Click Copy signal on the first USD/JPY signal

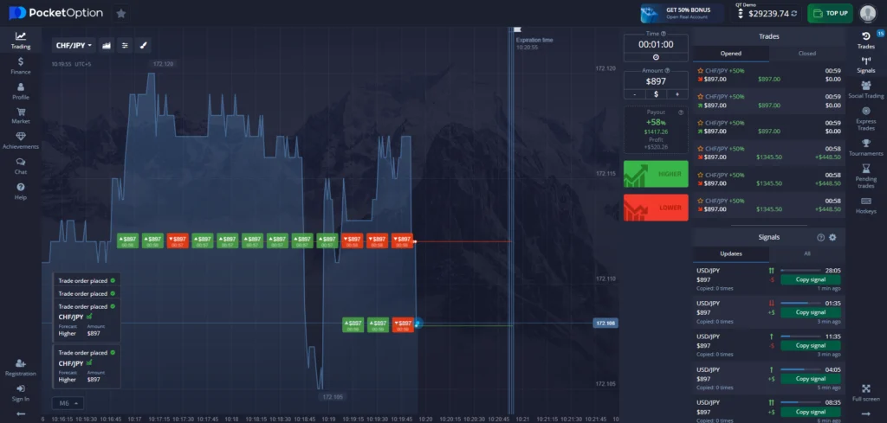[812, 279]
